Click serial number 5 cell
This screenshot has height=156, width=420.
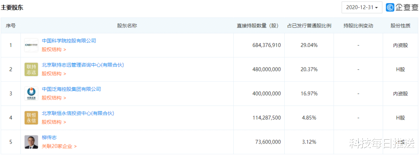(11, 142)
